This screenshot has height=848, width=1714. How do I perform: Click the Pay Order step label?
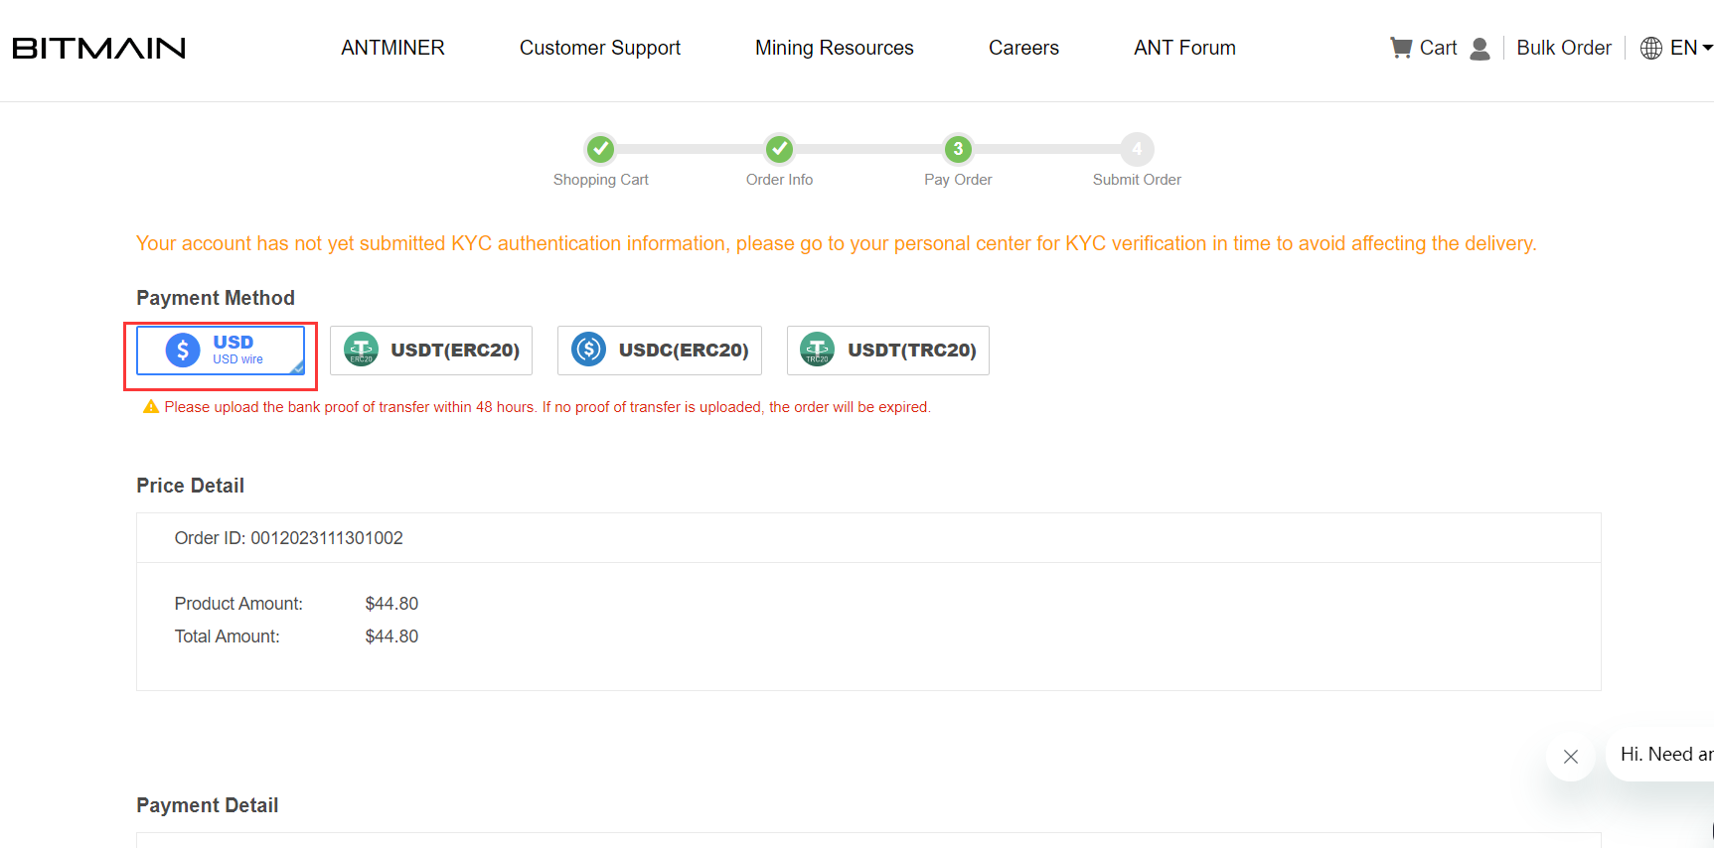[x=958, y=180]
